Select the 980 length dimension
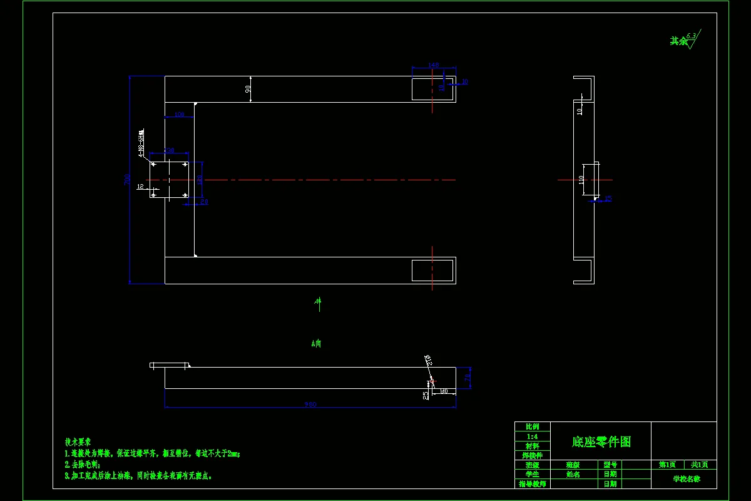Image resolution: width=751 pixels, height=501 pixels. point(310,405)
